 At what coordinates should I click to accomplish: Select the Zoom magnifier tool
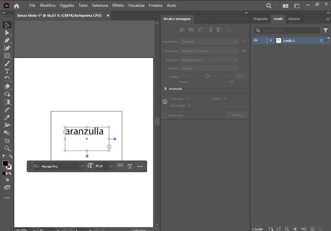7,148
